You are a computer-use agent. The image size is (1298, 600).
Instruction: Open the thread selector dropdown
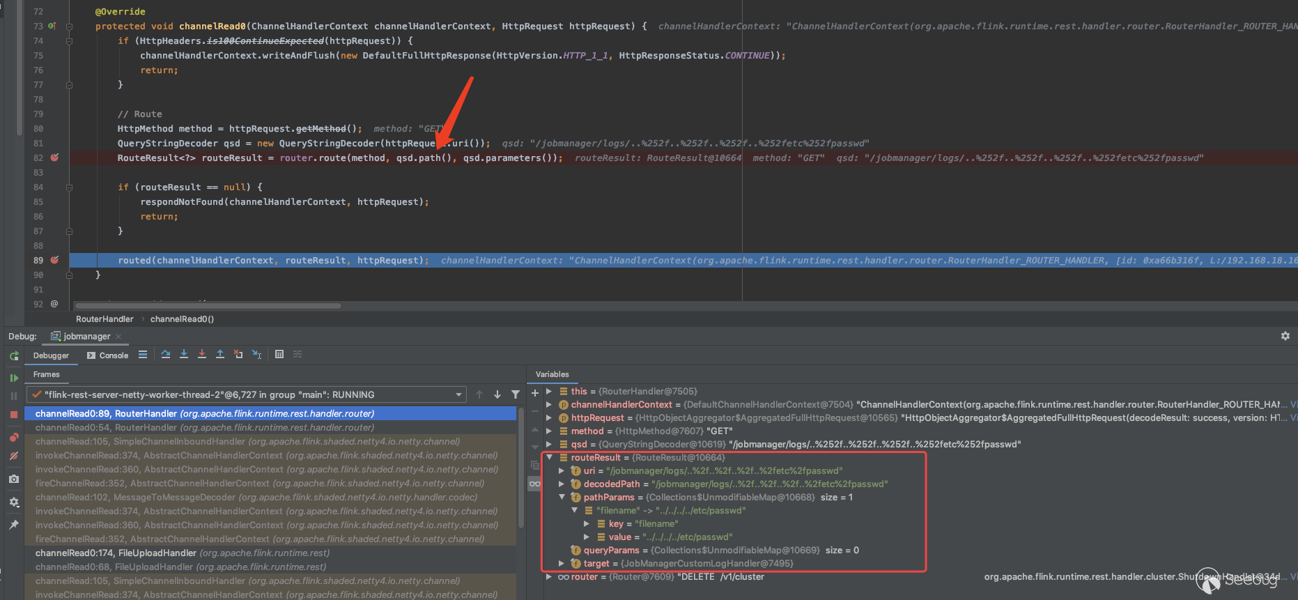tap(458, 394)
